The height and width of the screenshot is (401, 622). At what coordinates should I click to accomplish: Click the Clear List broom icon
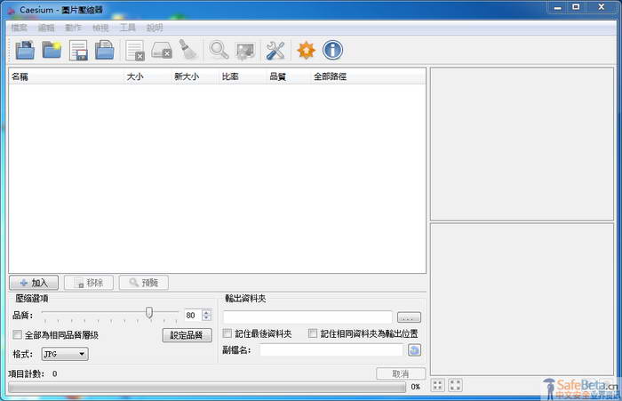188,50
